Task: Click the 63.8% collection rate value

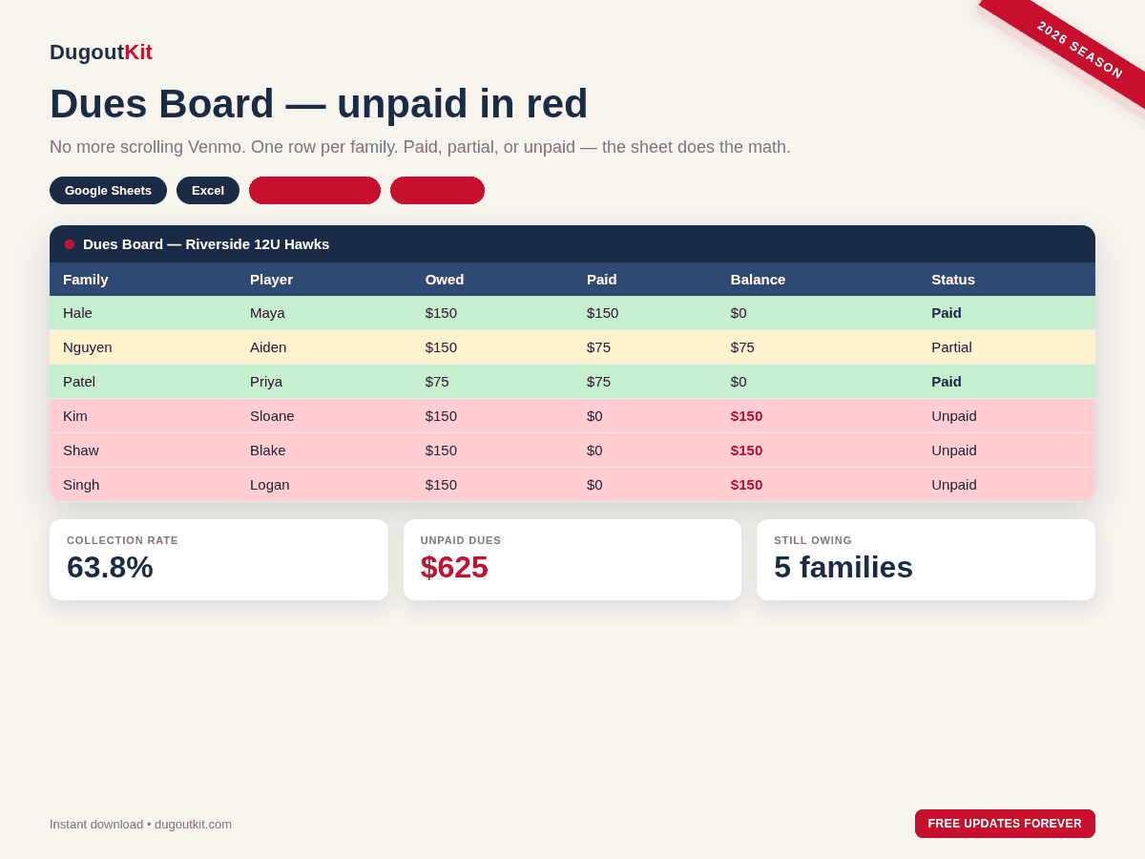Action: coord(110,567)
